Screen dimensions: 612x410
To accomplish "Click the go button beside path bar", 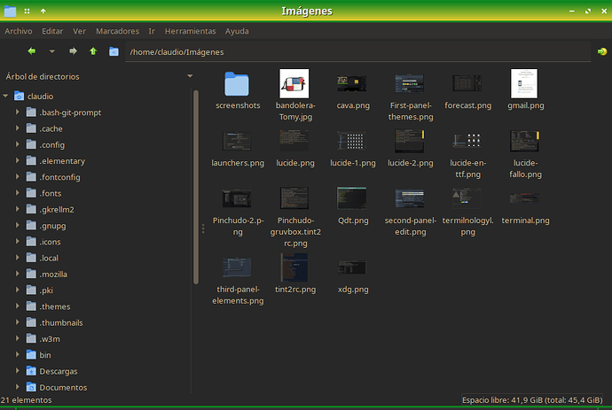I will pyautogui.click(x=601, y=52).
